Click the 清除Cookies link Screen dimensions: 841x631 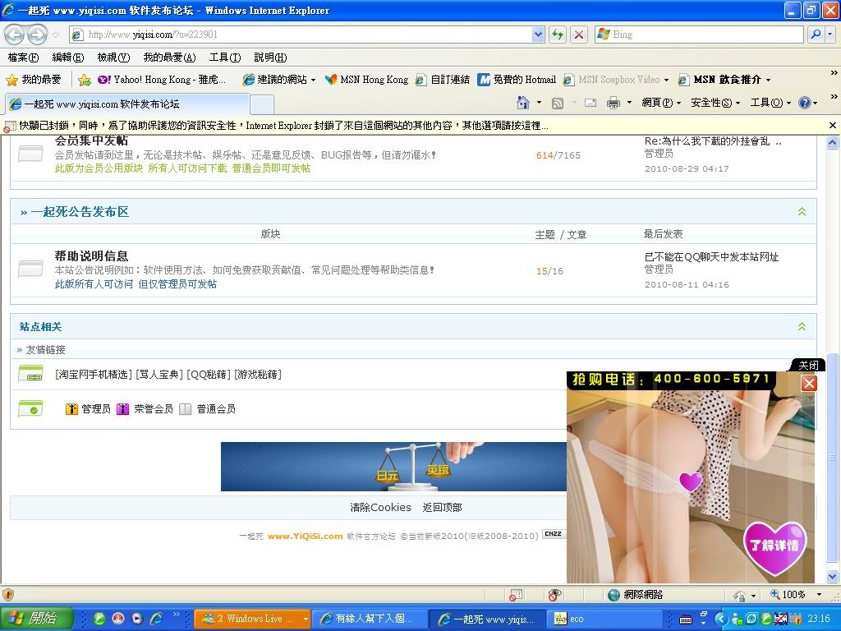[380, 508]
